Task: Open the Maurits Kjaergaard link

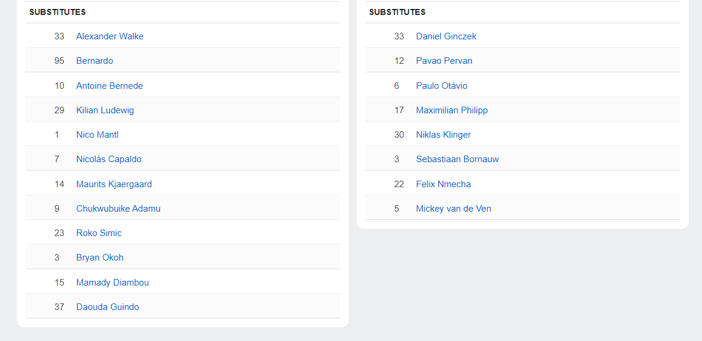Action: 114,184
